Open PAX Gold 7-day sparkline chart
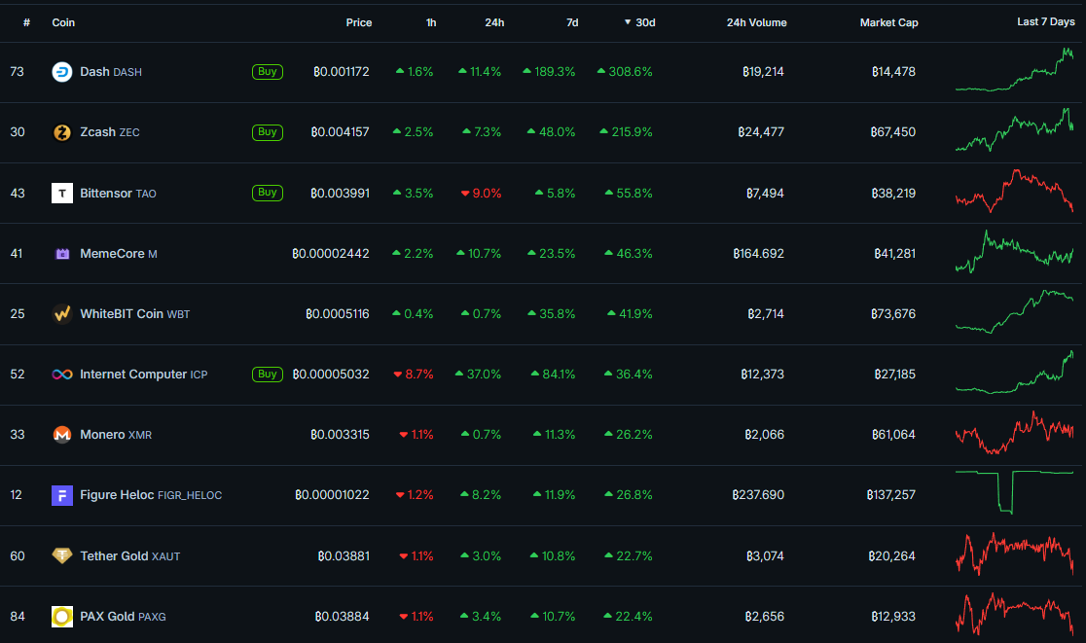 click(1015, 614)
